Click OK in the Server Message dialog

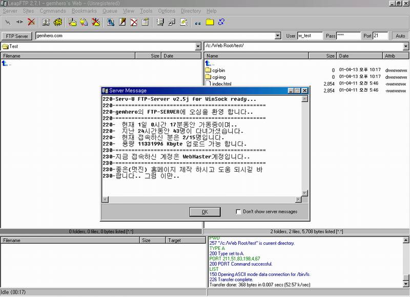pyautogui.click(x=204, y=212)
